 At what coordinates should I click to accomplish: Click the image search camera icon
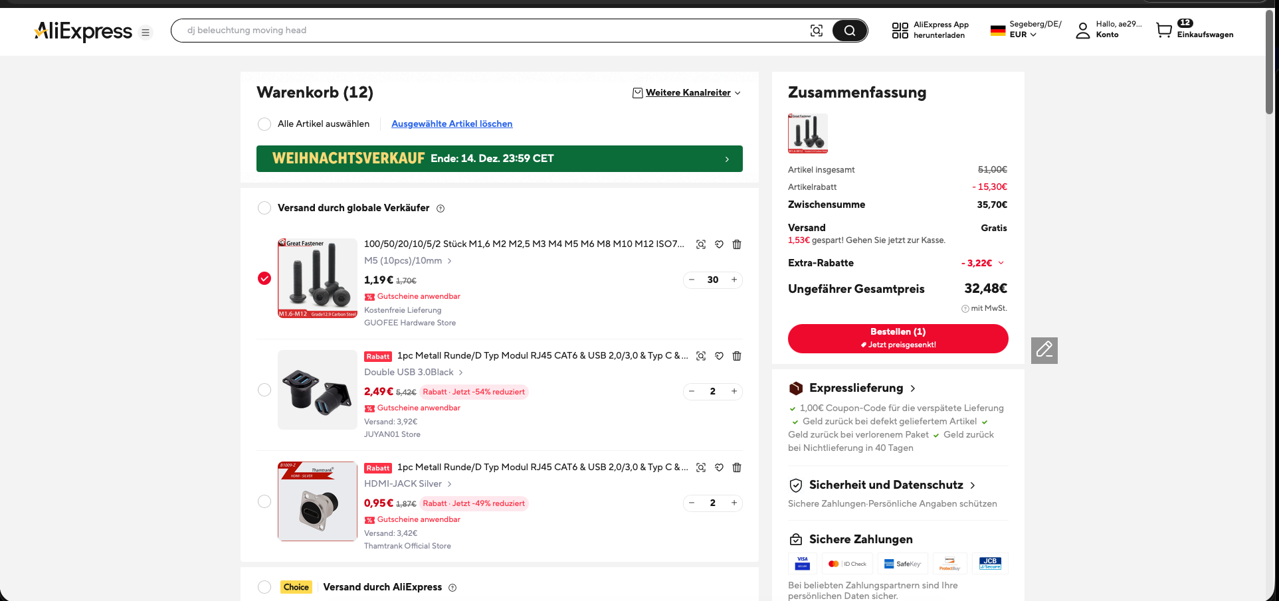coord(816,31)
